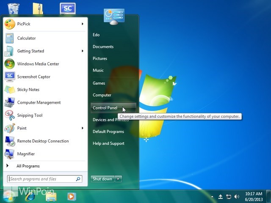Screen dimensions: 271x203
Task: Open Screenshot Captor from the Start menu
Action: (x=45, y=77)
